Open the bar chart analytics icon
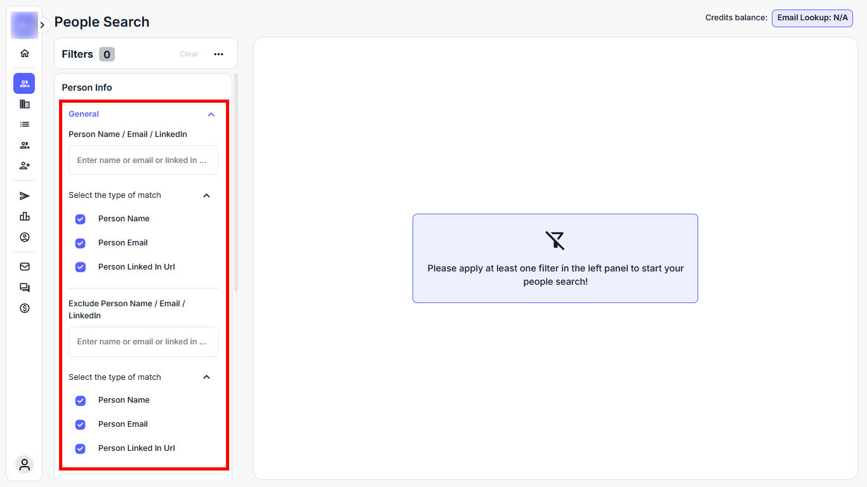Viewport: 867px width, 487px height. point(25,216)
